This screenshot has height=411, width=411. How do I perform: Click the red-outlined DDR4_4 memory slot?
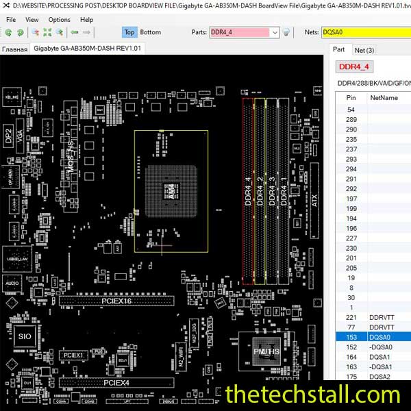click(x=248, y=191)
